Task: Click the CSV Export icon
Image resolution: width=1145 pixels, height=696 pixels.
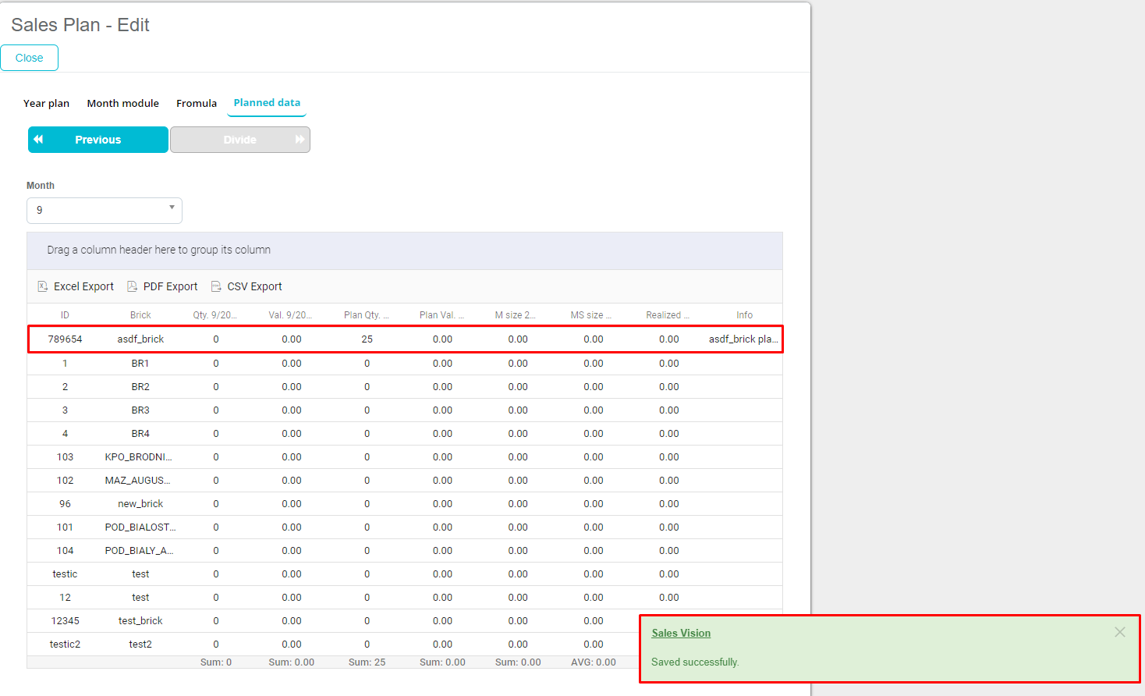Action: tap(216, 286)
